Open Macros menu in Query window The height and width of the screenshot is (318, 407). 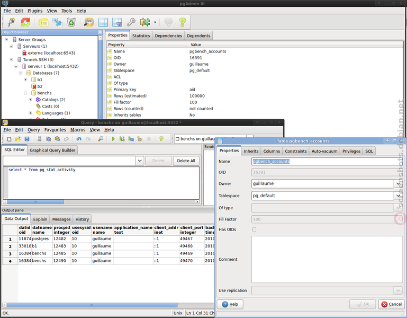click(x=78, y=130)
